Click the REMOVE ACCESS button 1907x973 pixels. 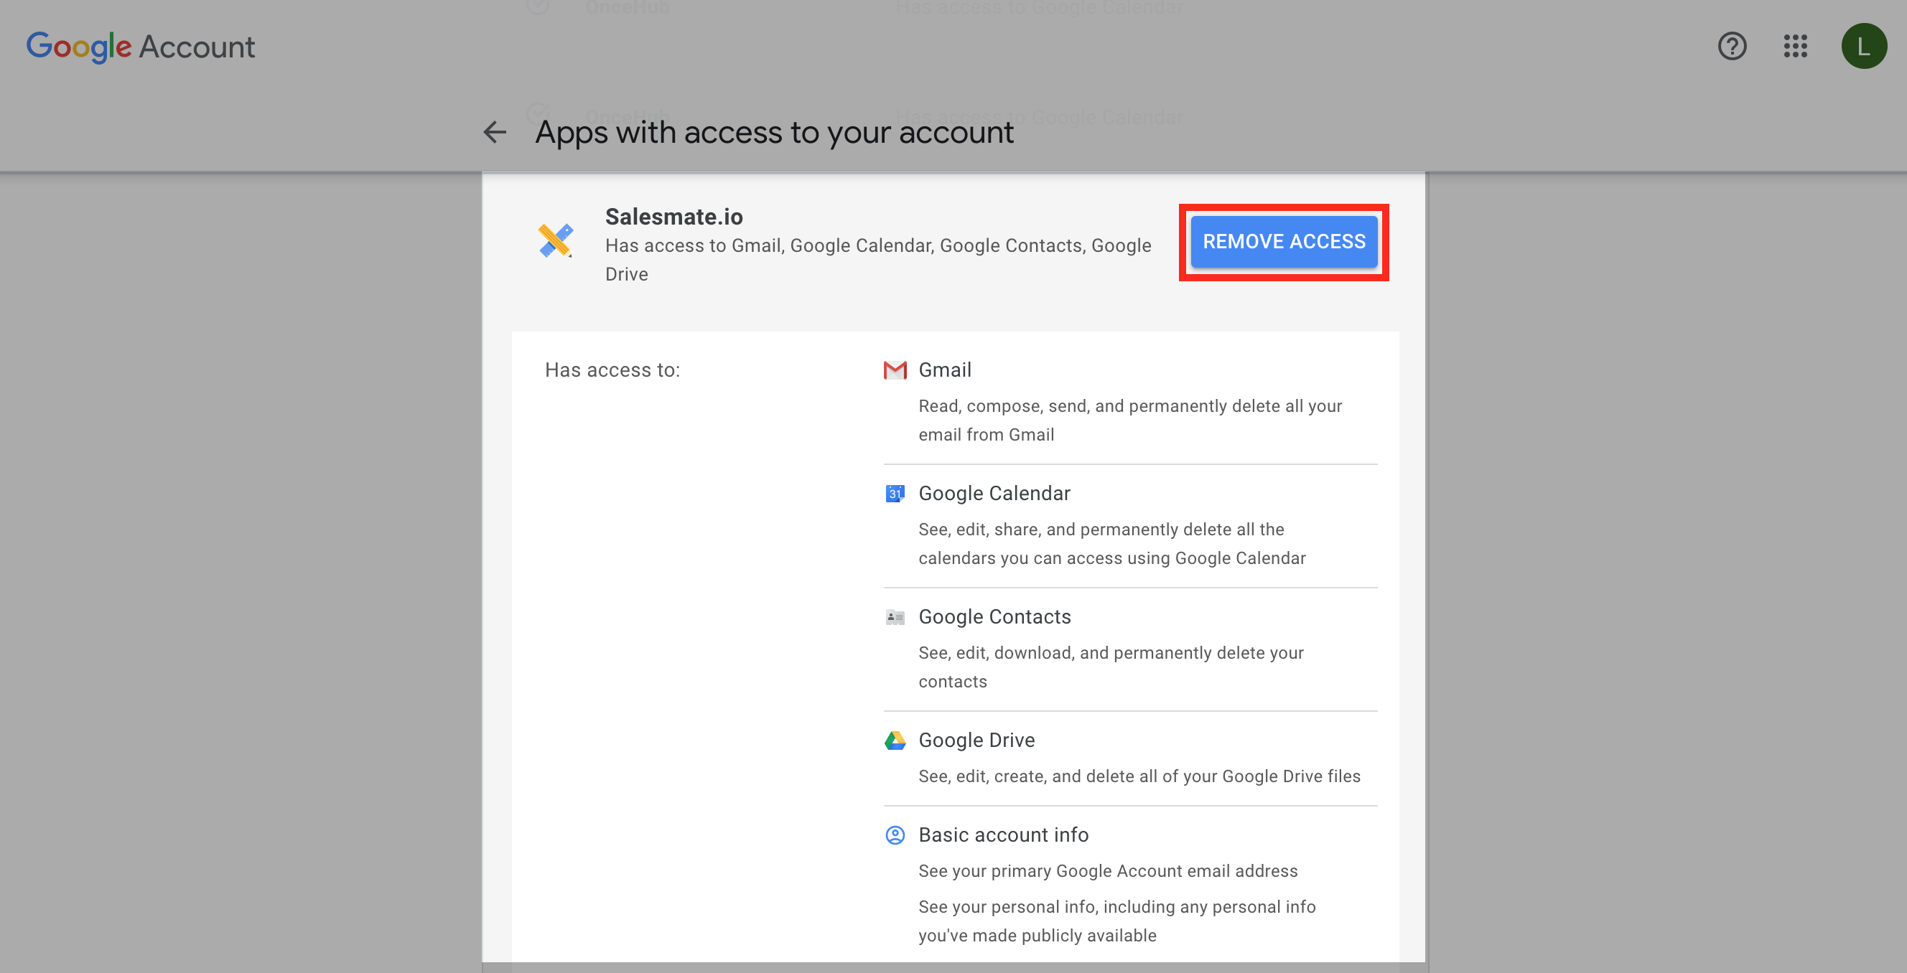click(x=1284, y=242)
